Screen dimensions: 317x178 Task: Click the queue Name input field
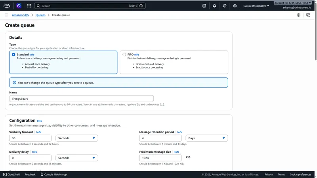pos(82,98)
